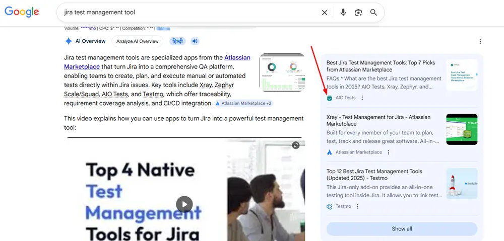Listen to AI Overview with speaker icon
The image size is (504, 241).
point(195,41)
